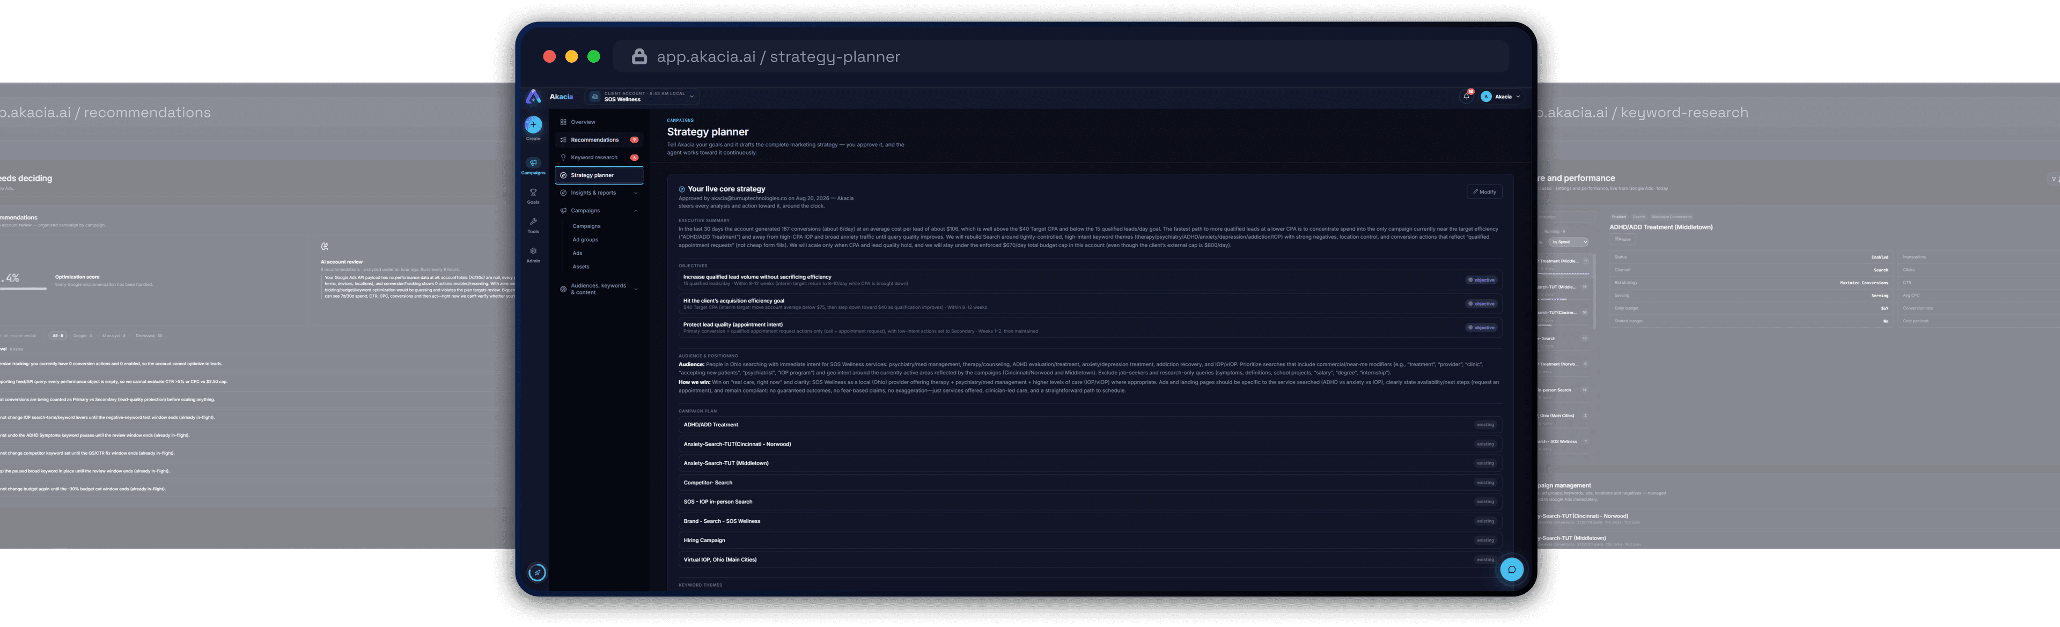Click the Akacia triangle logo
The height and width of the screenshot is (627, 2060).
tap(533, 97)
